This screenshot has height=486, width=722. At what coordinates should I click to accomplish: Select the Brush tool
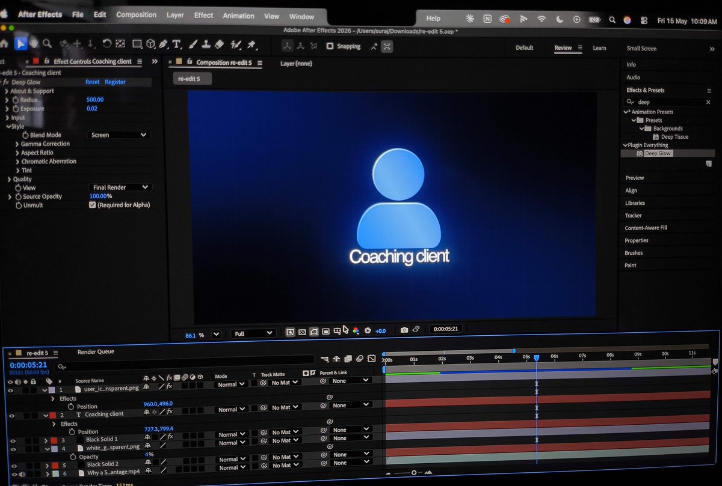(x=193, y=44)
